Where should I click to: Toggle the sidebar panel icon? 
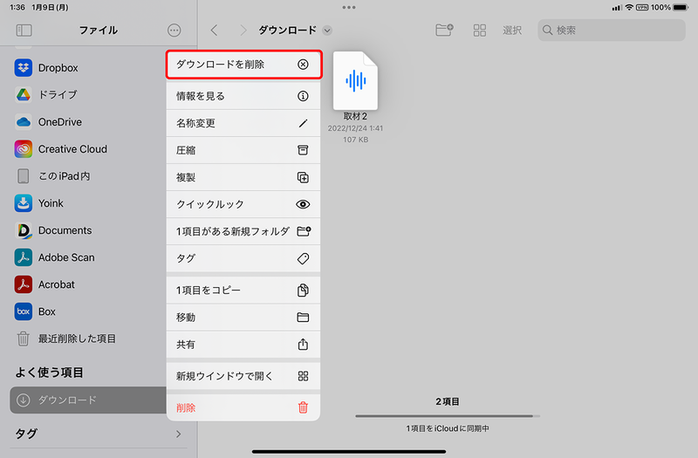[24, 31]
